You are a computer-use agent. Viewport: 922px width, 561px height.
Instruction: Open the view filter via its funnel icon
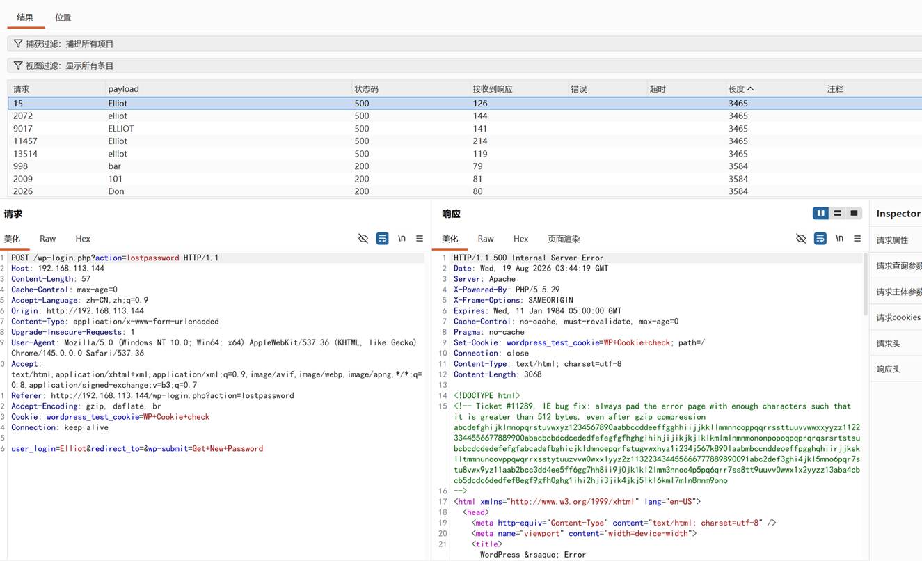18,65
